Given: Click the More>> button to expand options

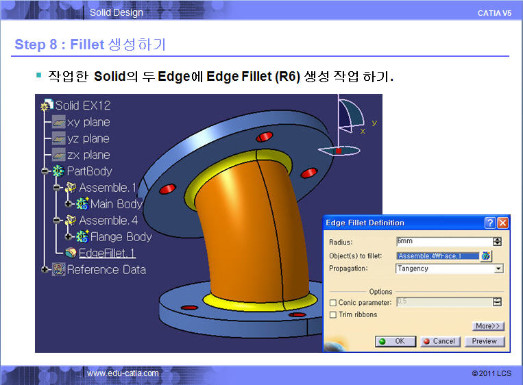Looking at the screenshot, I should 488,326.
